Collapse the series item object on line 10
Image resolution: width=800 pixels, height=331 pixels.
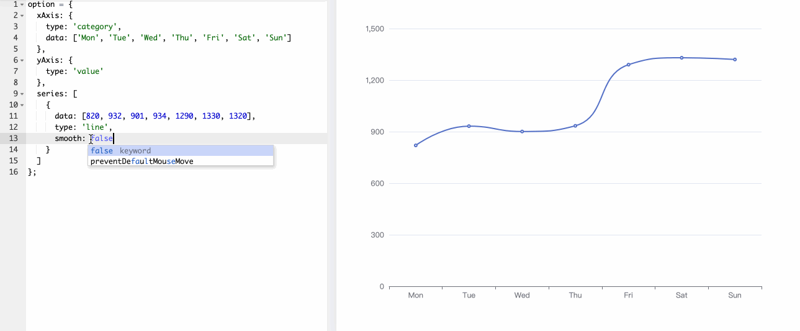22,105
